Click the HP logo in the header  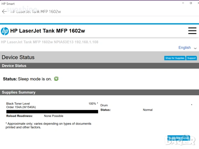pyautogui.click(x=5, y=31)
